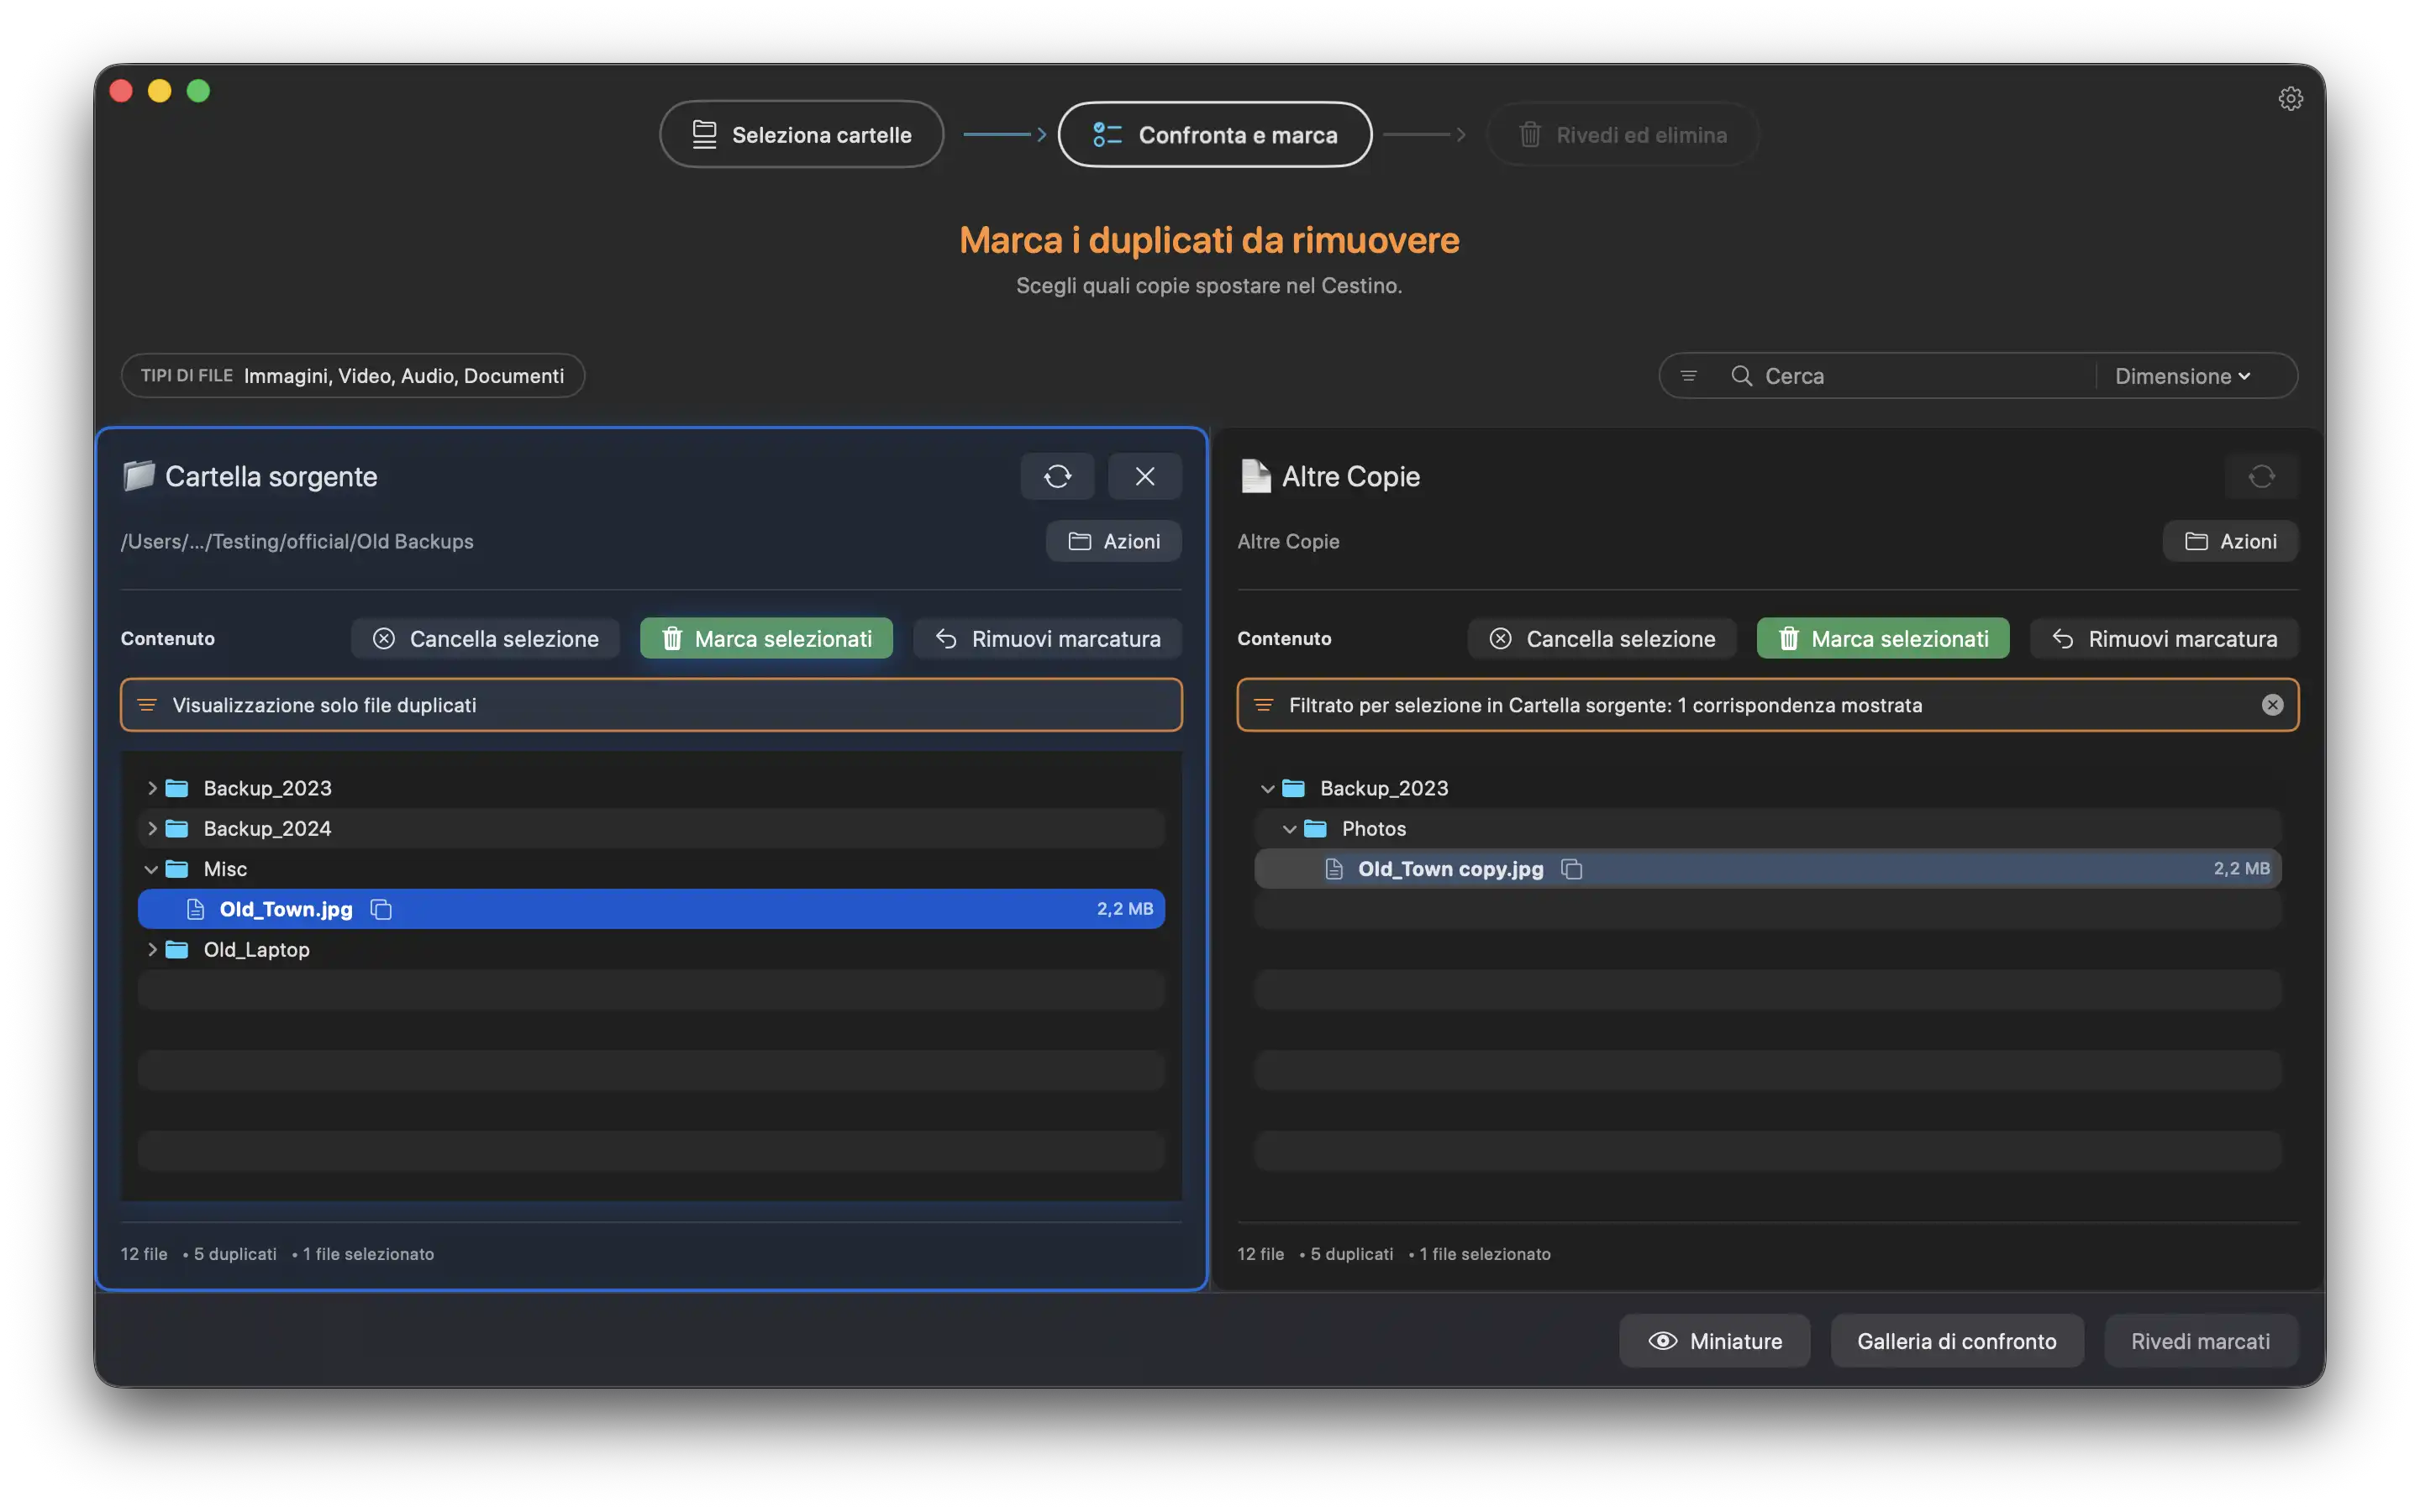Image resolution: width=2420 pixels, height=1512 pixels.
Task: Click duplicate icon beside Old_Town copy.jpg
Action: click(1572, 869)
